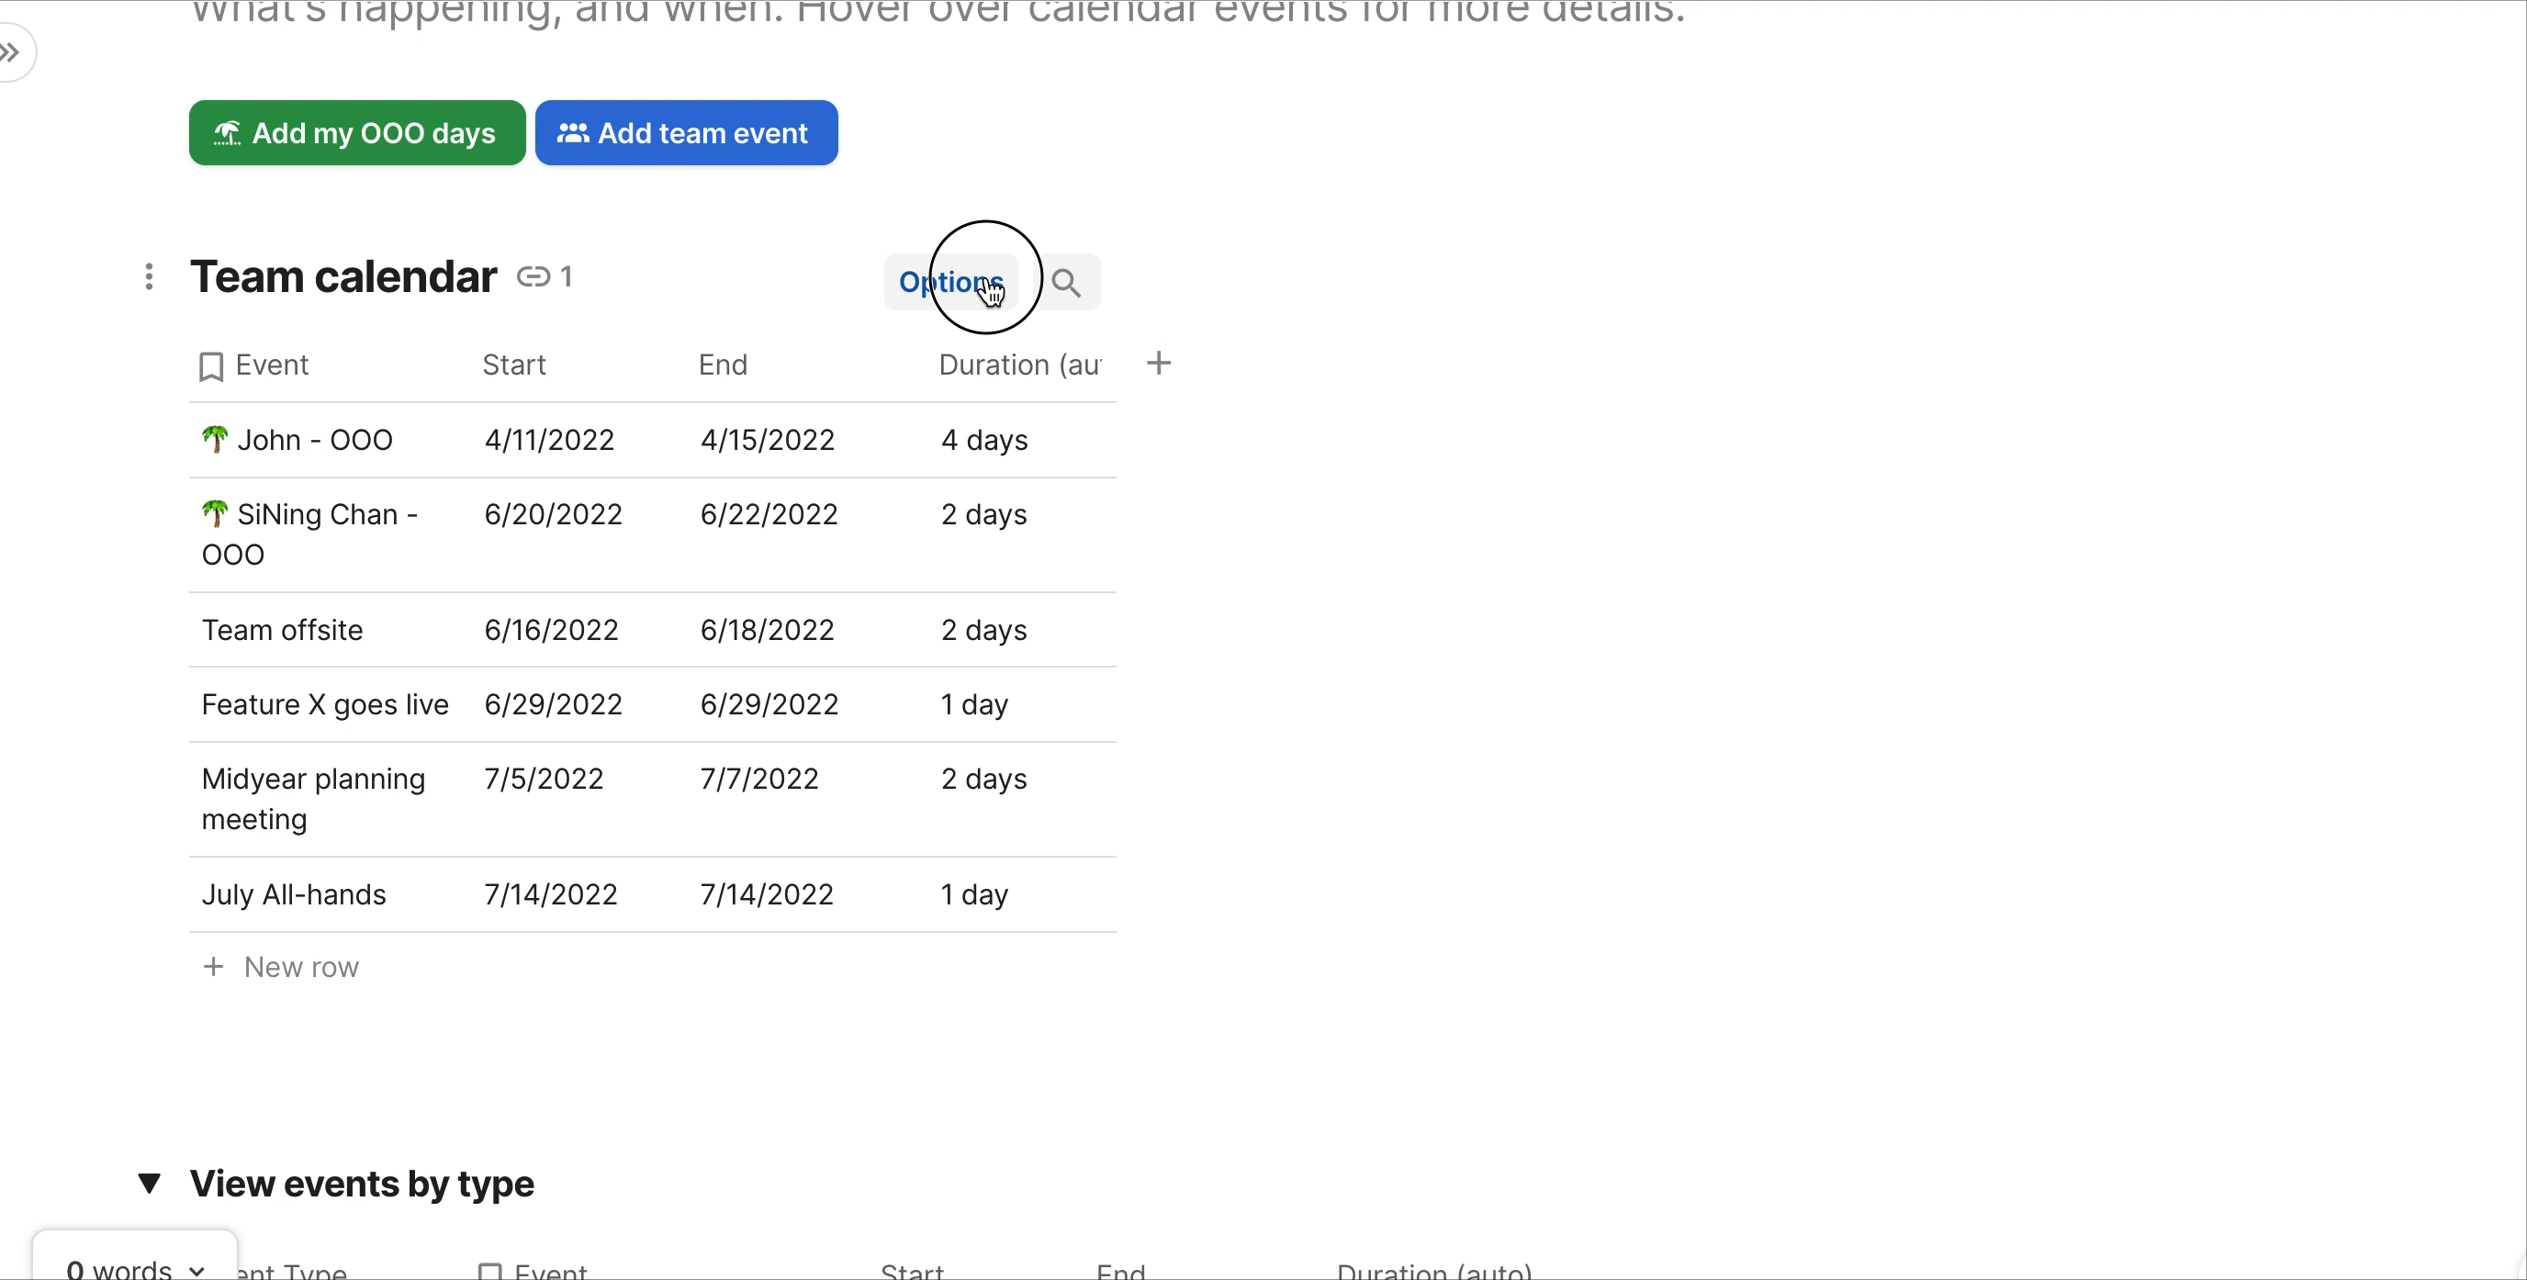Expand the sidebar with double-chevron icon
2527x1280 pixels.
tap(12, 52)
